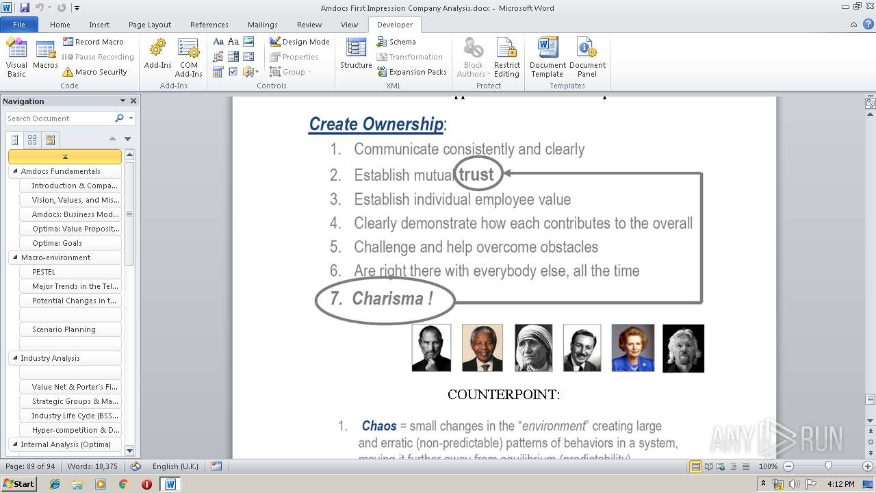Viewport: 876px width, 493px height.
Task: Open the search options dropdown
Action: 131,118
